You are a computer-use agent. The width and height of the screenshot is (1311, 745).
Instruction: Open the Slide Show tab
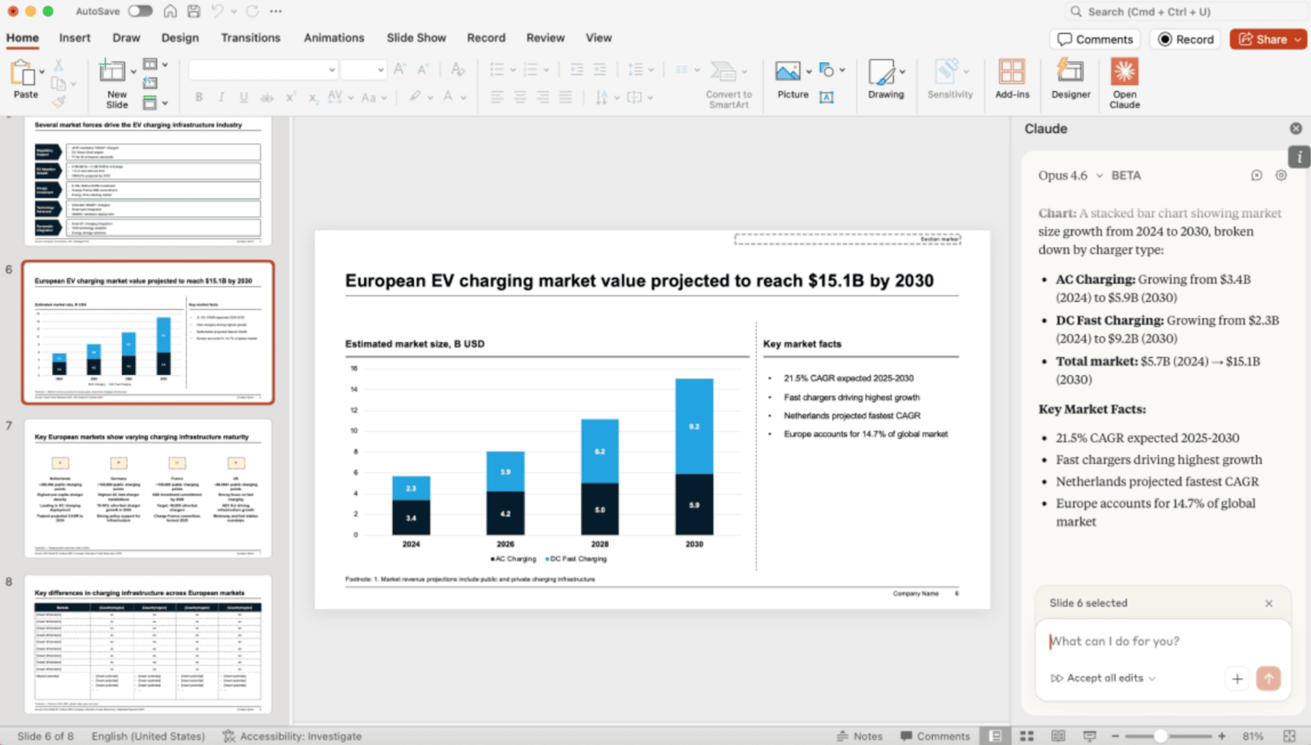click(x=416, y=38)
